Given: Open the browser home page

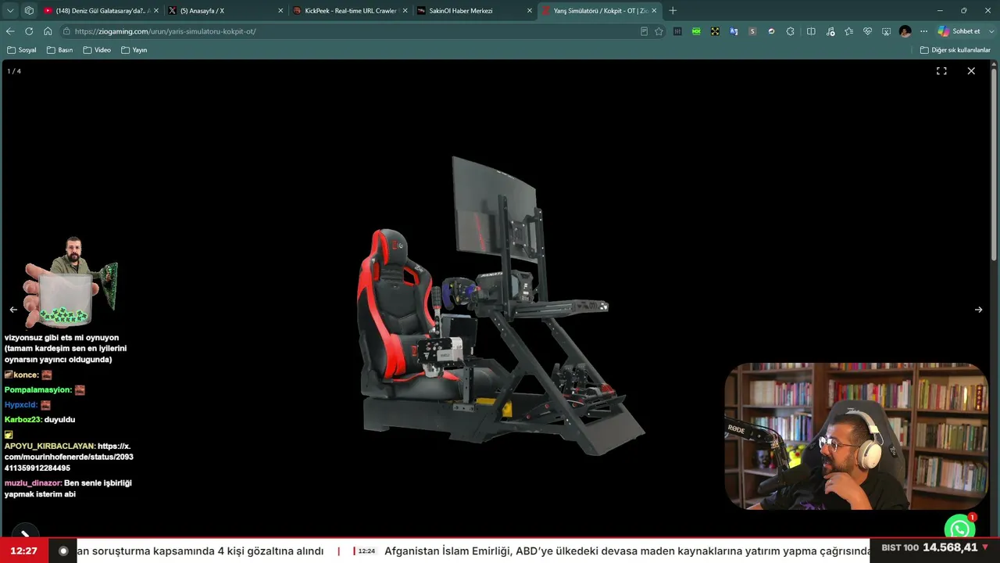Looking at the screenshot, I should 48,31.
